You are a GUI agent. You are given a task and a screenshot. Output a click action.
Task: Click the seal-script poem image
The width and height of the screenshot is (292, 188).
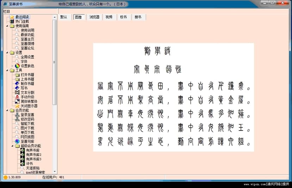pyautogui.click(x=173, y=97)
